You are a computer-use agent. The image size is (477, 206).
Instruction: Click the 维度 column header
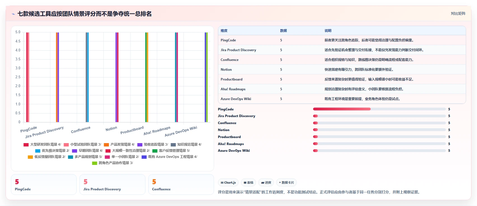pyautogui.click(x=224, y=31)
